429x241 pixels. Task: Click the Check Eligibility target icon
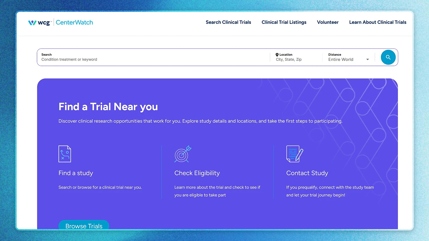(183, 154)
